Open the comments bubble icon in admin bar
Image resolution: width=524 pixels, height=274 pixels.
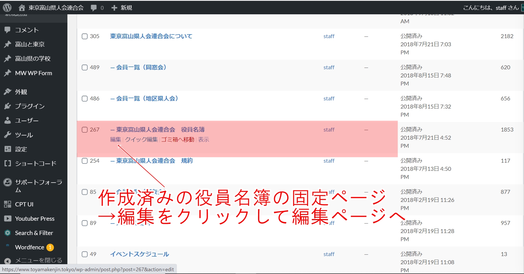(x=94, y=8)
